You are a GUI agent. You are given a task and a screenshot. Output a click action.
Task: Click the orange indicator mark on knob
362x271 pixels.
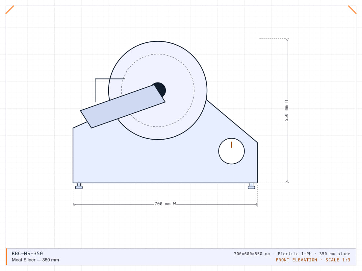pos(231,145)
